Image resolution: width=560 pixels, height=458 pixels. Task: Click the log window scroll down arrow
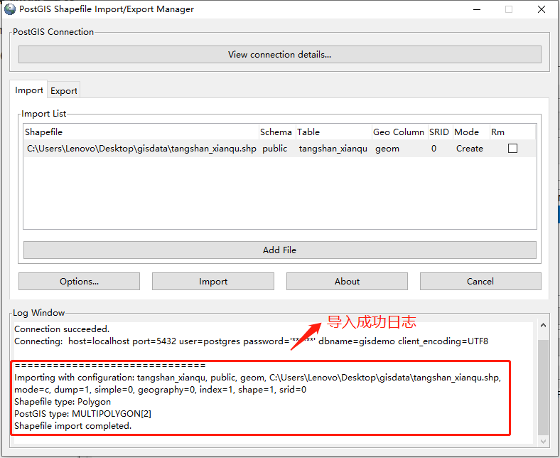[544, 441]
